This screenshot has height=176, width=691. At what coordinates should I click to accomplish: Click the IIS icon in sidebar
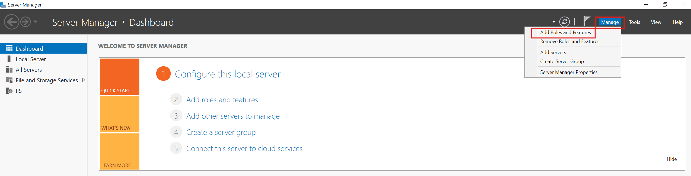click(9, 91)
